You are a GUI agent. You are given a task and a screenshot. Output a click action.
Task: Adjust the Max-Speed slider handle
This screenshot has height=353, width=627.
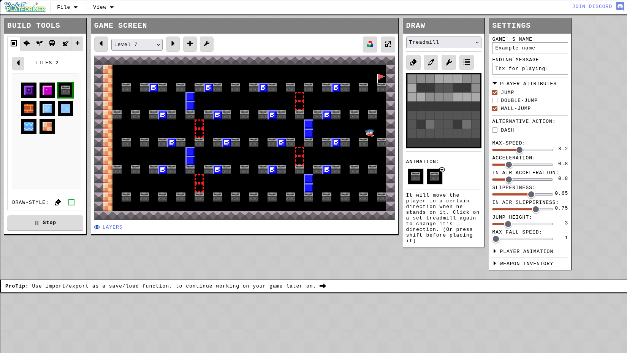tap(519, 150)
